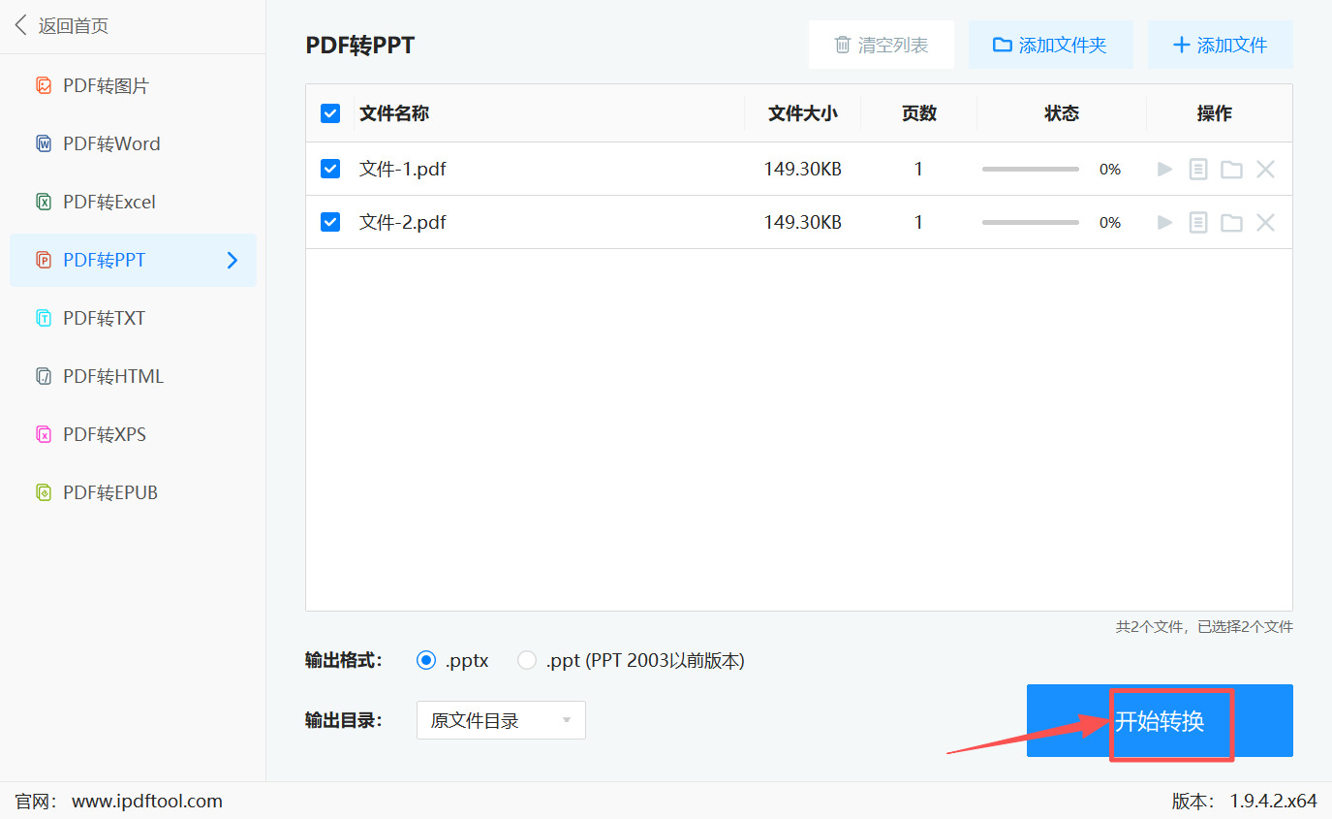Click the PDF转HTML sidebar icon

pos(44,376)
